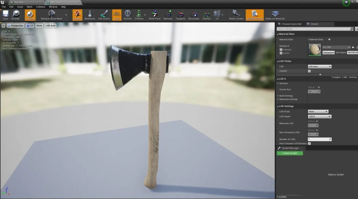Enable the Isolate checkbox for Element 0
358x199 pixels.
(x=281, y=53)
